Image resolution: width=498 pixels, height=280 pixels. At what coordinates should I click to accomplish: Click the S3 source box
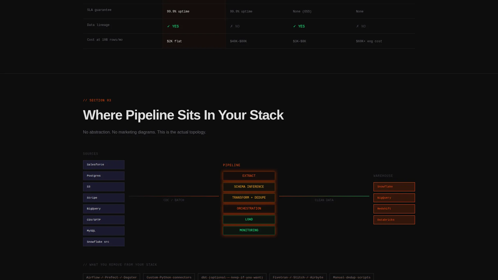click(104, 187)
